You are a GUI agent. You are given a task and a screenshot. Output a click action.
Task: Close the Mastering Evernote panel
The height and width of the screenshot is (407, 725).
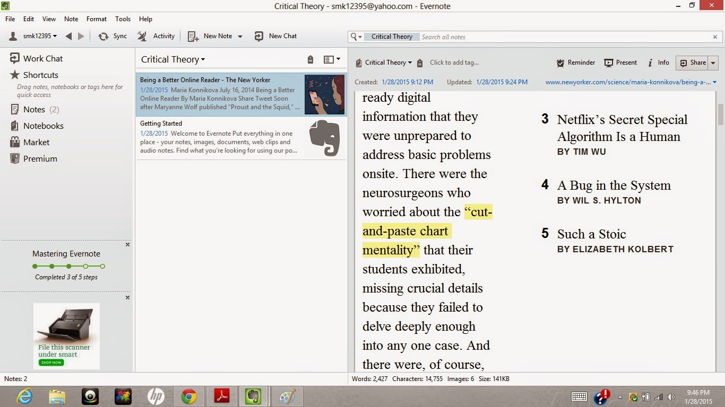(127, 245)
